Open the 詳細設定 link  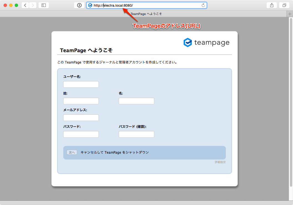(x=220, y=162)
